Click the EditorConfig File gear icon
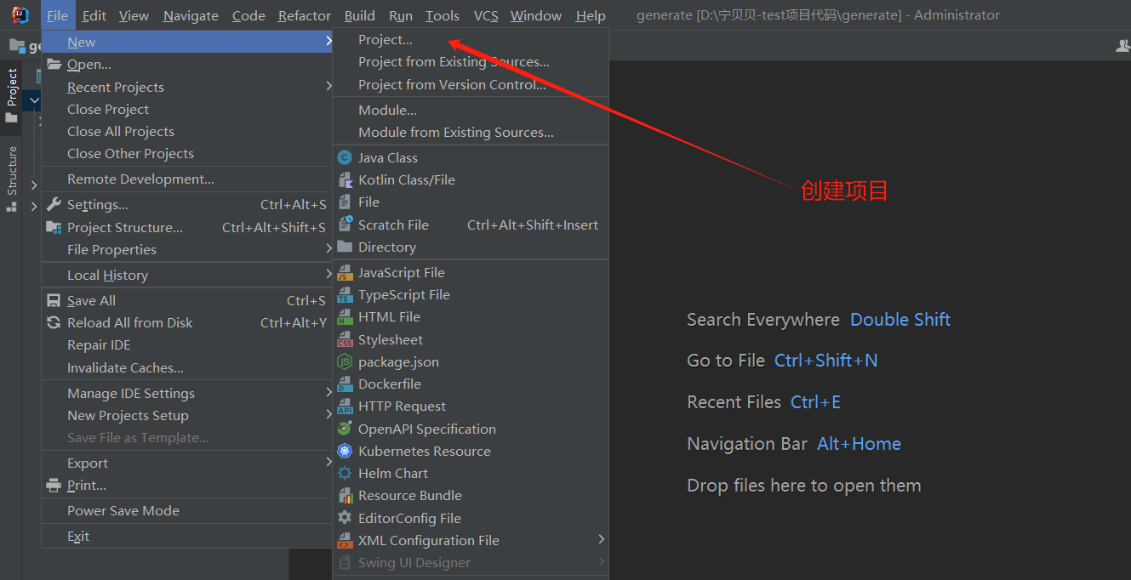1131x580 pixels. pyautogui.click(x=345, y=518)
